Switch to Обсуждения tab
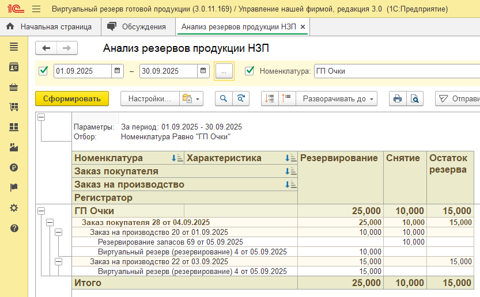The width and height of the screenshot is (480, 297). tap(138, 26)
